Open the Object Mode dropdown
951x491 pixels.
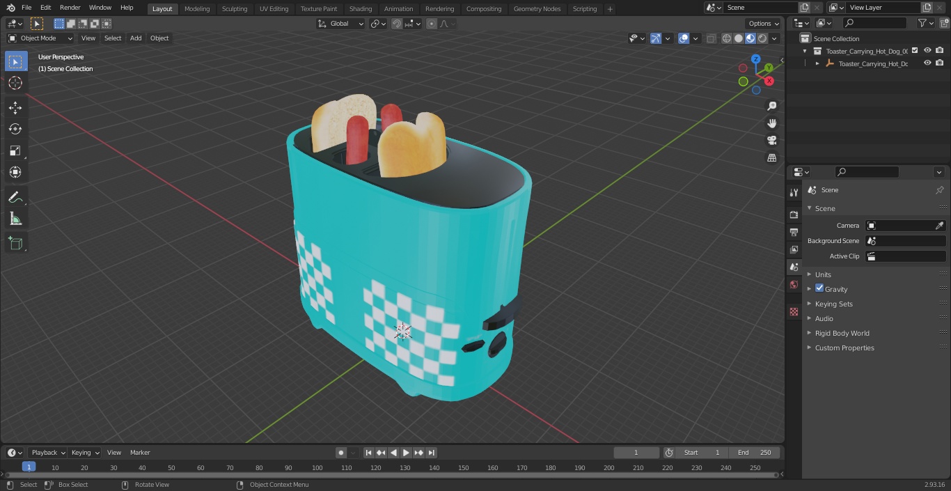click(40, 38)
